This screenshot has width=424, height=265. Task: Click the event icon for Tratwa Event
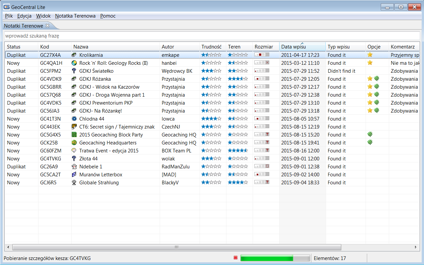pyautogui.click(x=74, y=151)
